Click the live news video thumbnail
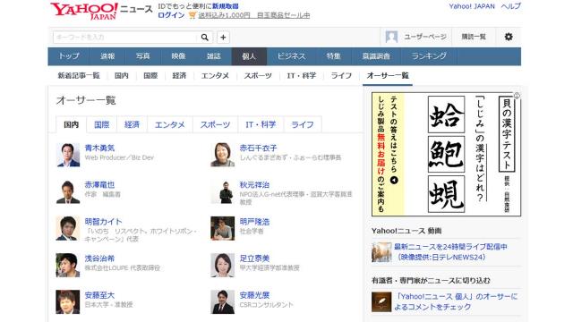The image size is (573, 322). point(381,252)
